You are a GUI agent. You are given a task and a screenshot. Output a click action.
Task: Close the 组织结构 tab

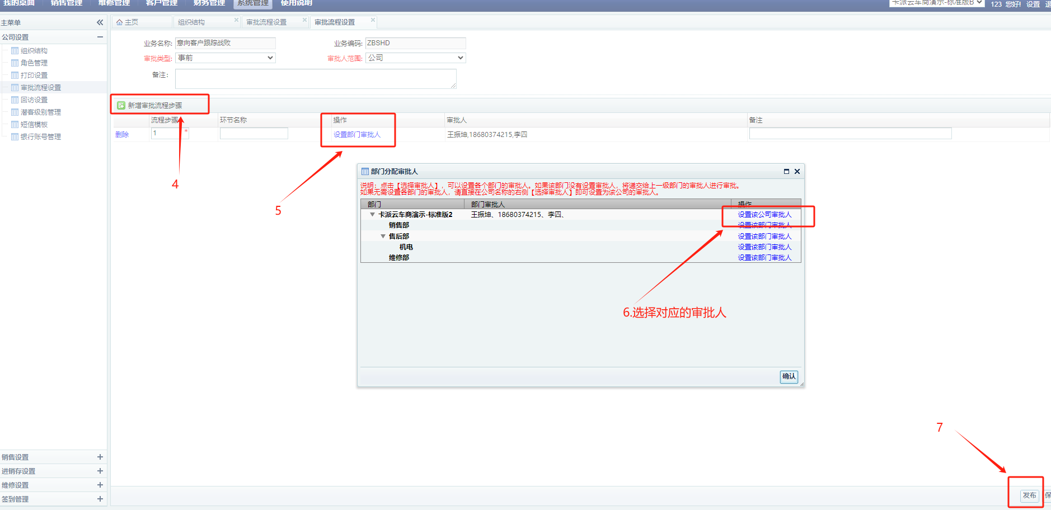(236, 20)
